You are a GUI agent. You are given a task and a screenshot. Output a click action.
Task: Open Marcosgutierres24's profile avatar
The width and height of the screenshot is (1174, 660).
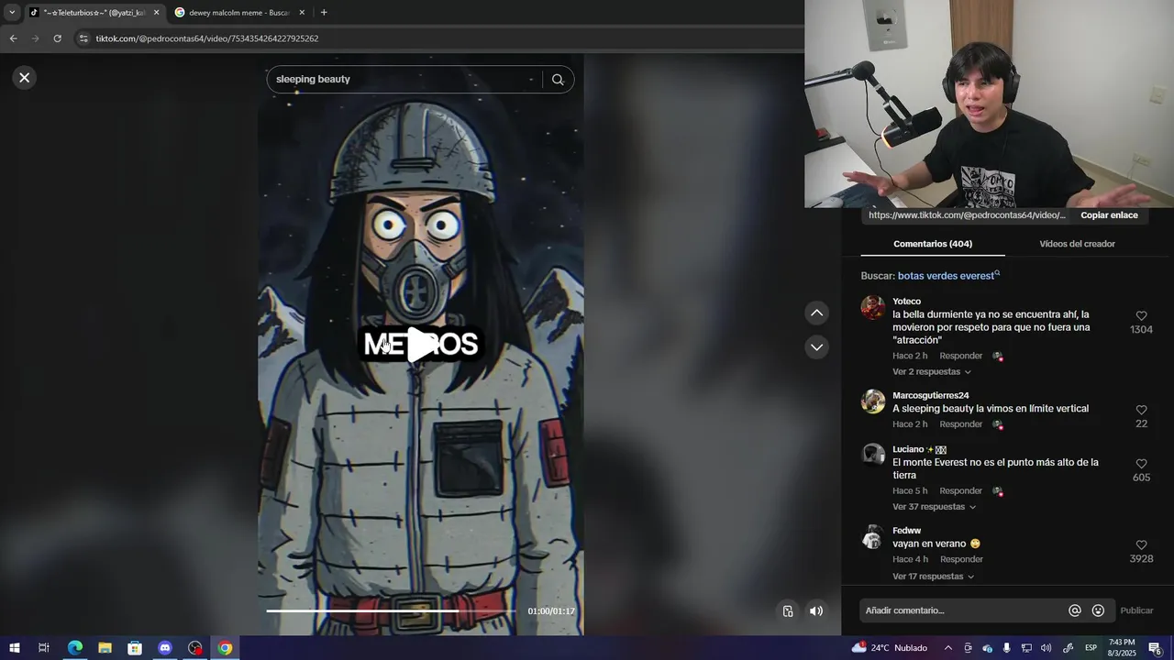(x=873, y=401)
